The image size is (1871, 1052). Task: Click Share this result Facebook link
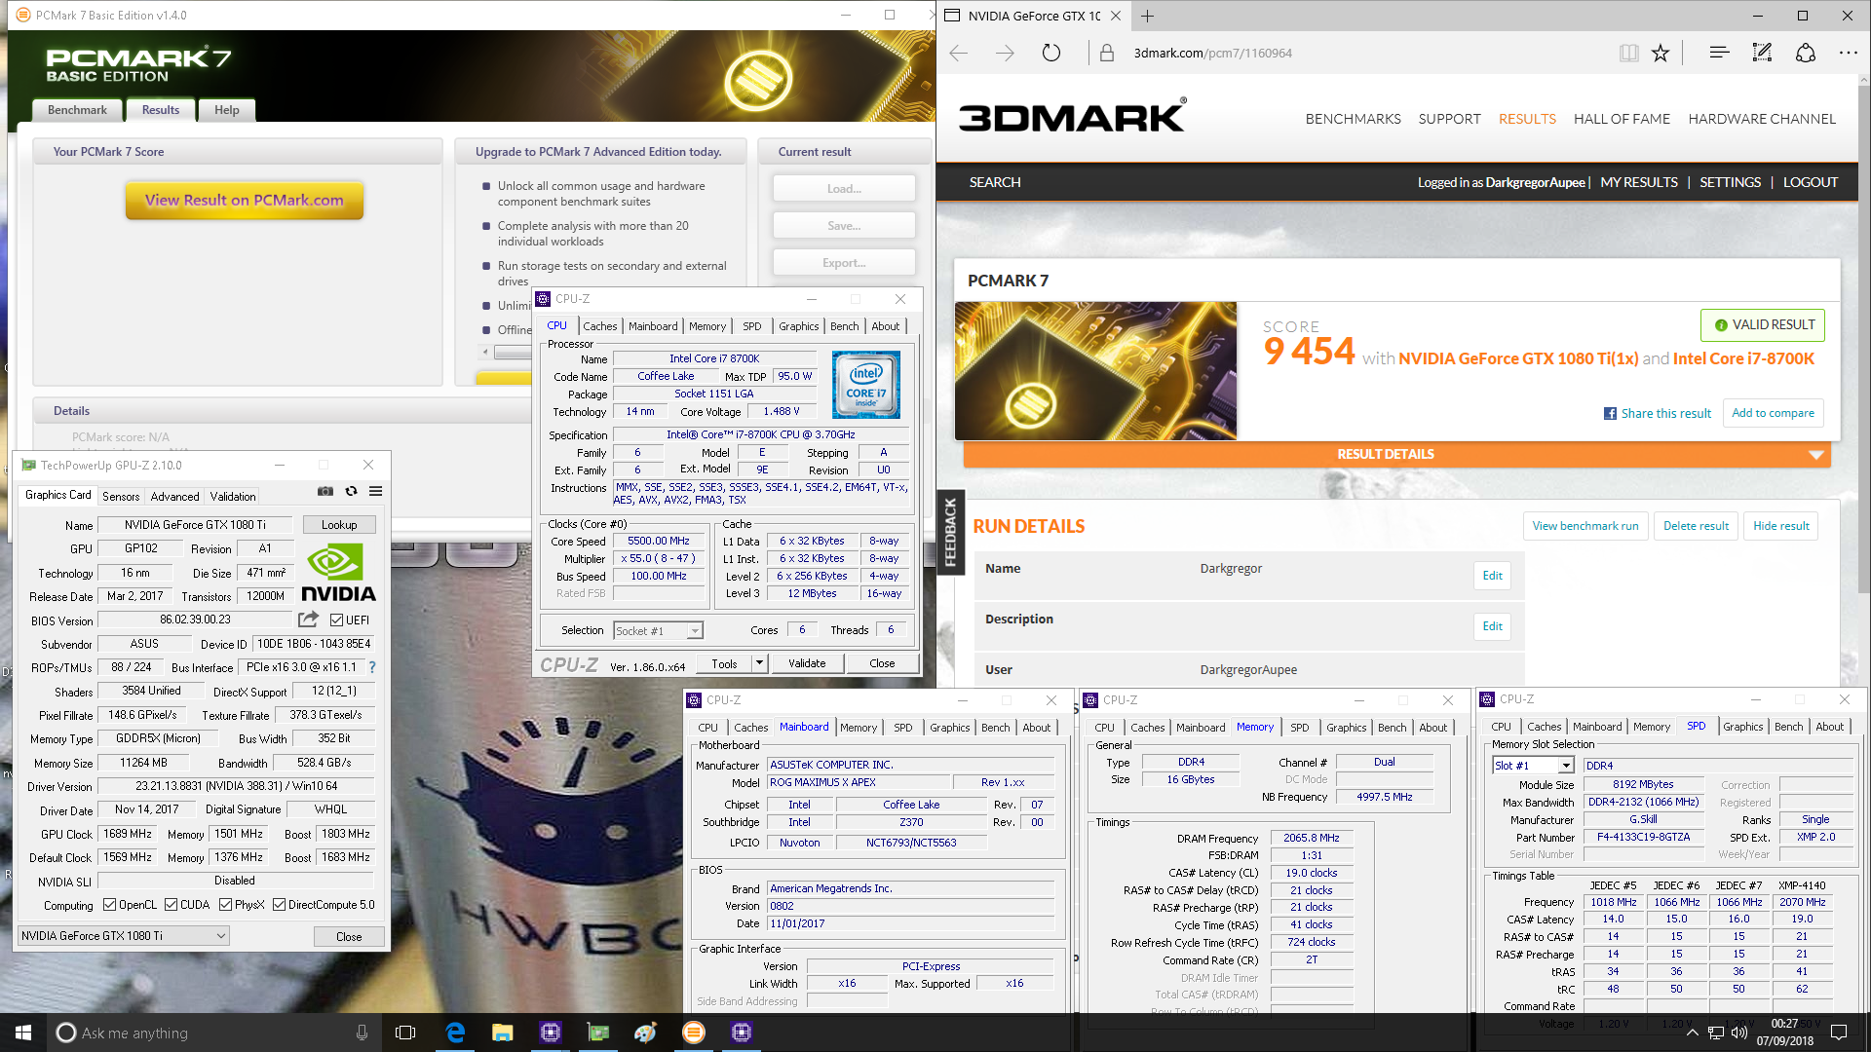tap(1658, 414)
